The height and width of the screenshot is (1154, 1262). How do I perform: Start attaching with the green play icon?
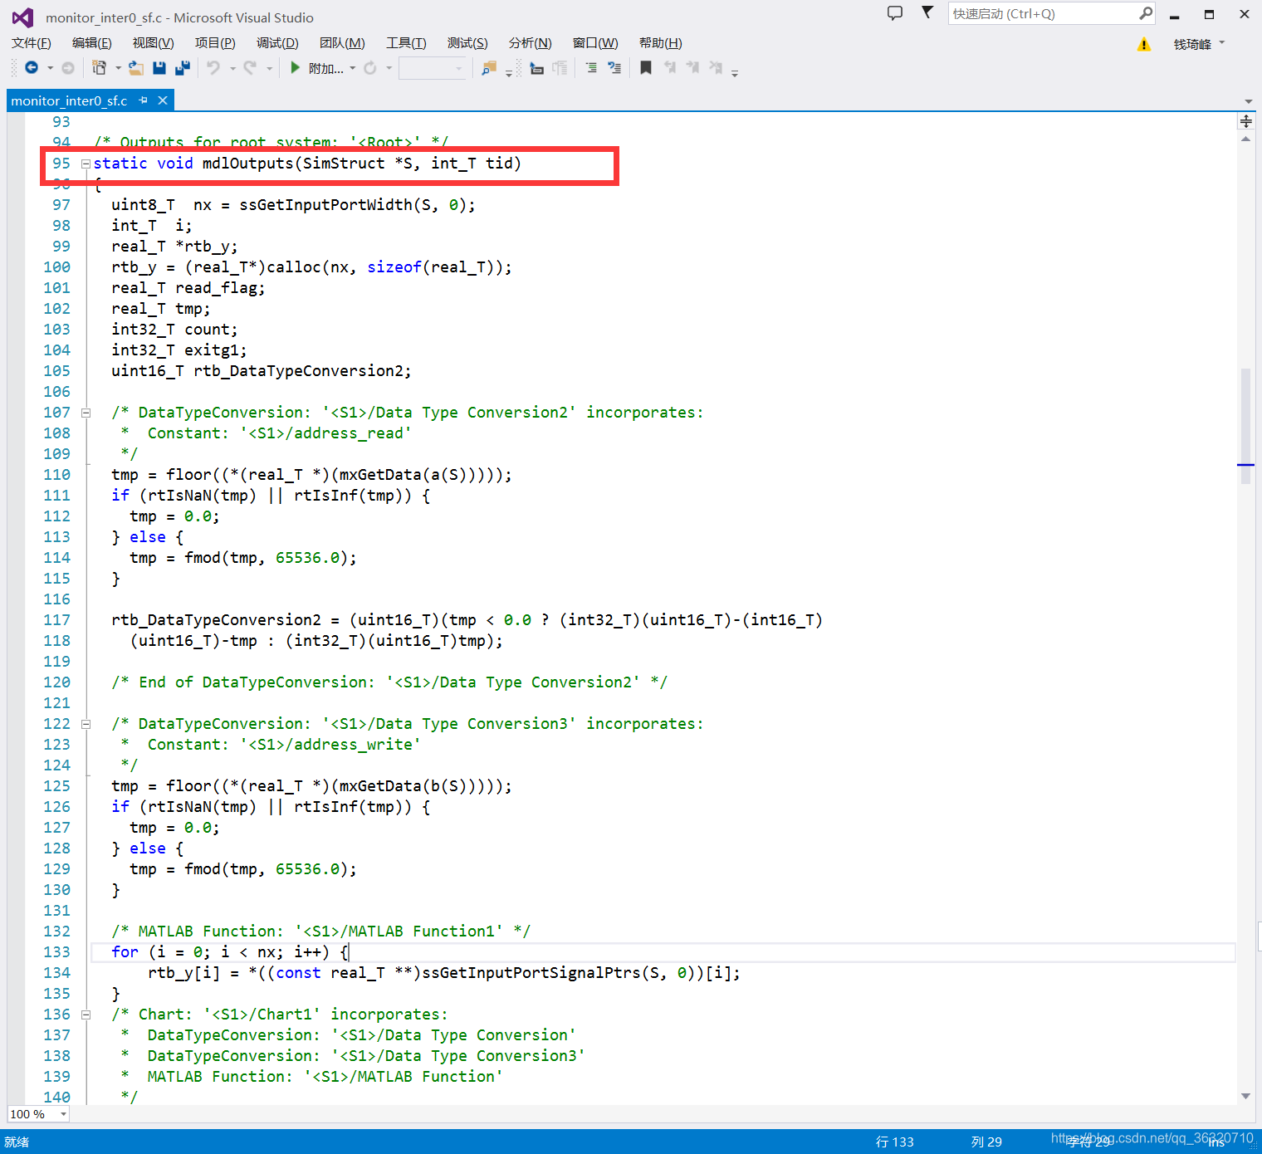(295, 68)
